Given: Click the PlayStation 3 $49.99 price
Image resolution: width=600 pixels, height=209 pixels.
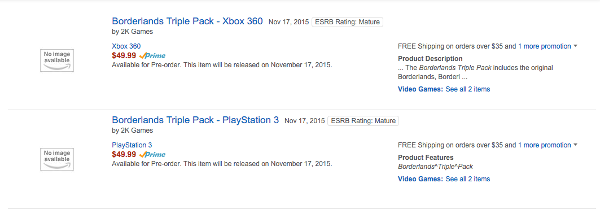Looking at the screenshot, I should tap(124, 155).
